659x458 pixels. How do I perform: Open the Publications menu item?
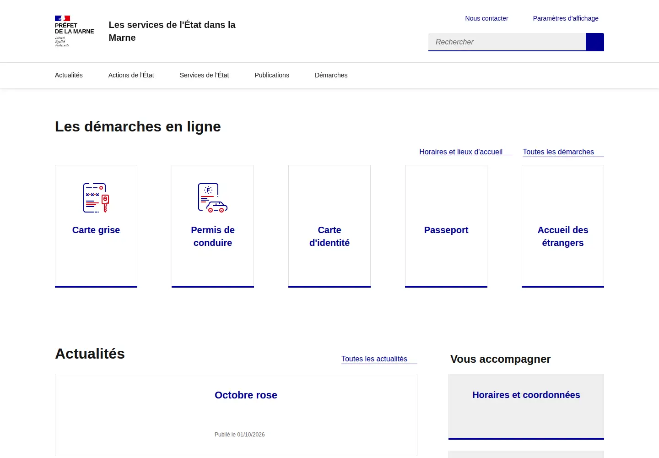pos(272,75)
